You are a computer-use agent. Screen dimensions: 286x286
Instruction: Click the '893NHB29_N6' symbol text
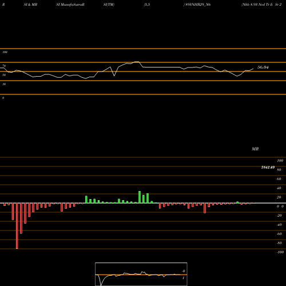[198, 5]
